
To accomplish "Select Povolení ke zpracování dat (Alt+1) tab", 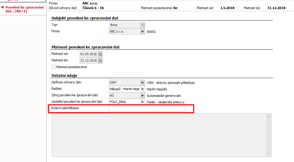I will point(25,9).
